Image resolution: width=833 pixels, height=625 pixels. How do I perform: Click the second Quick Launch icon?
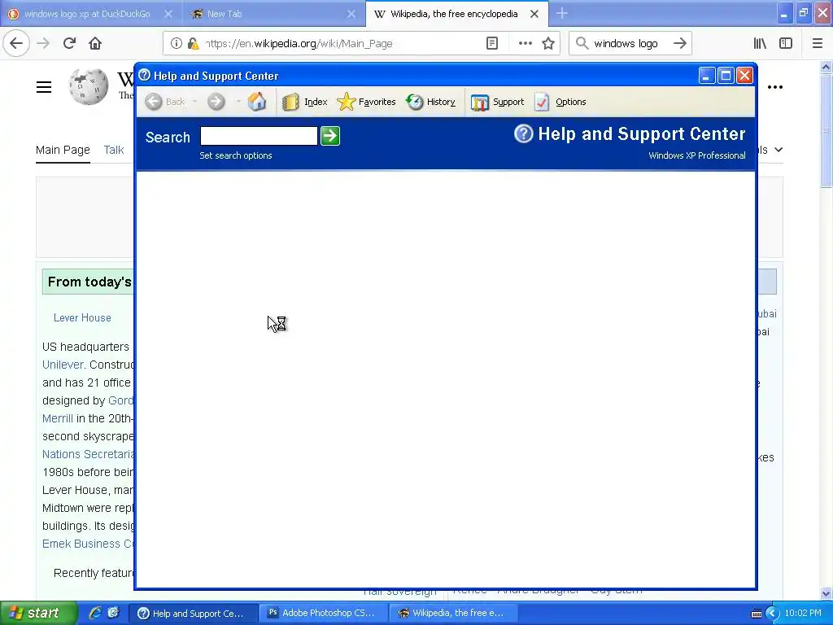point(114,613)
